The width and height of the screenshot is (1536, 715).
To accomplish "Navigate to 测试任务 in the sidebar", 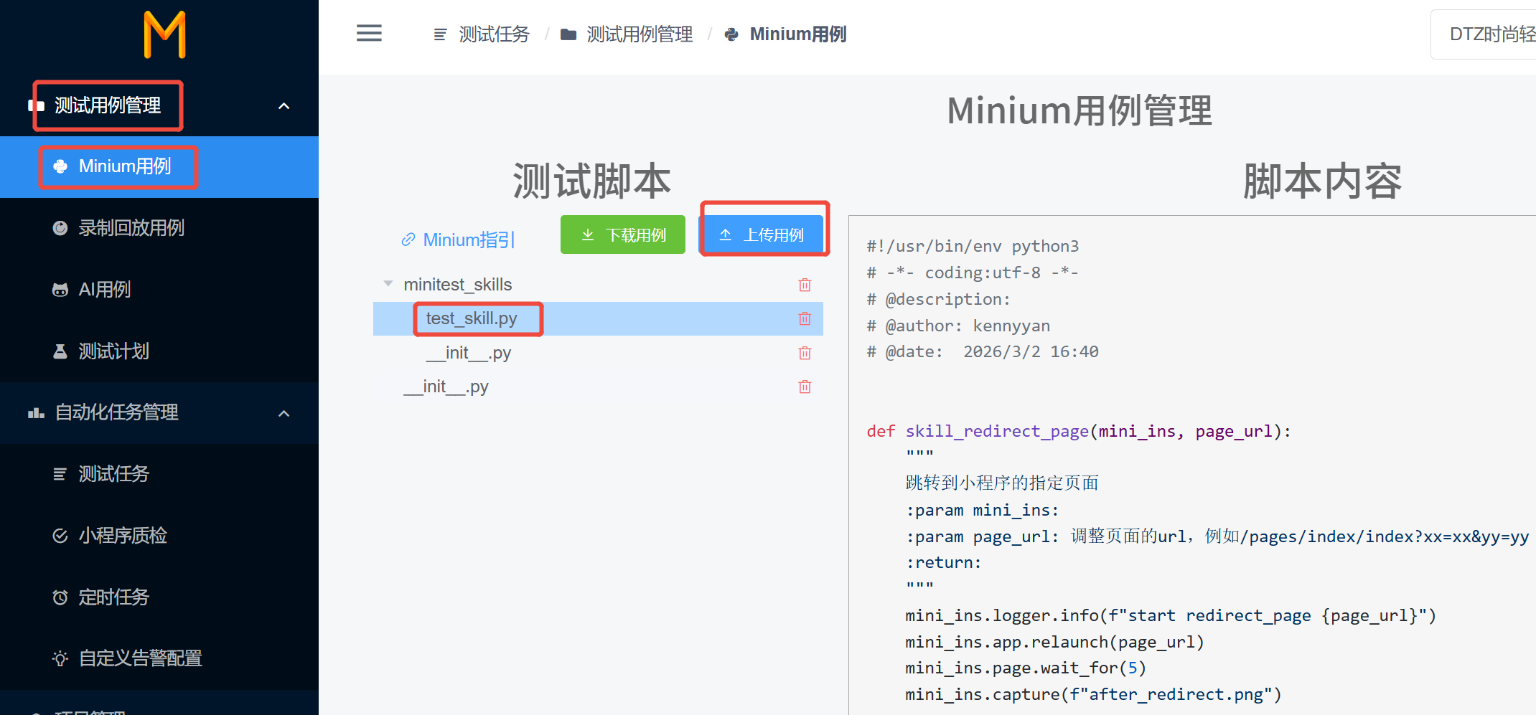I will coord(159,474).
